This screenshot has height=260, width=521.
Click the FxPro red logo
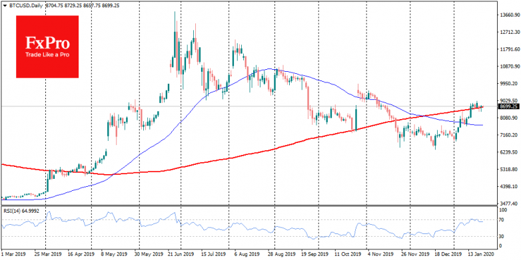(47, 47)
